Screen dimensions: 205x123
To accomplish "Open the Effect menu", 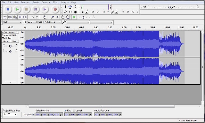I will [55, 2].
